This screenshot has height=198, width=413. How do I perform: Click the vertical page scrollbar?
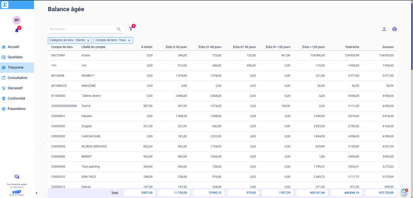412,36
